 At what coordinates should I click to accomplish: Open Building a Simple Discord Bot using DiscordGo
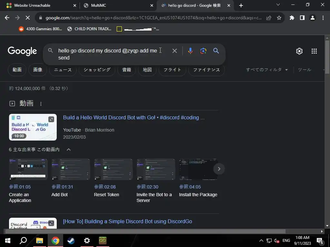[128, 222]
